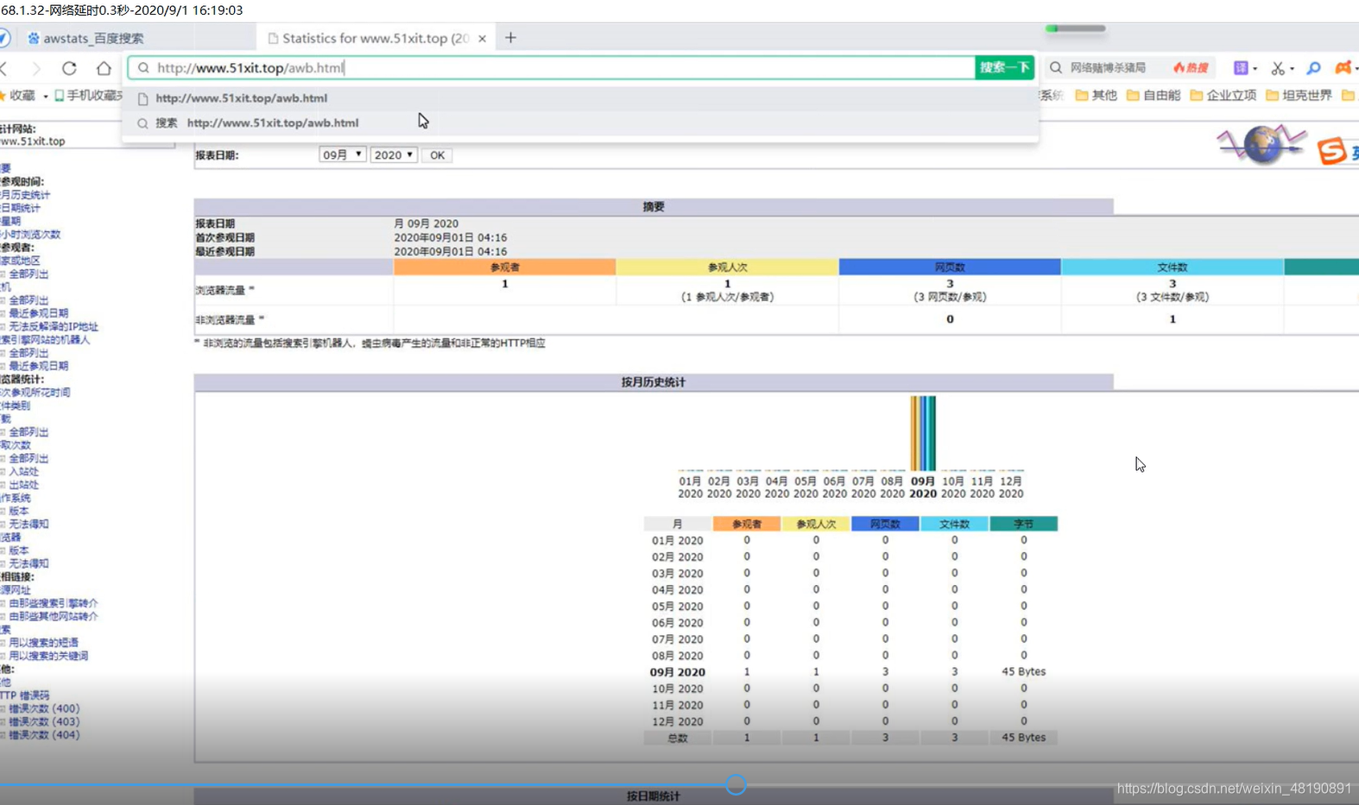Open the 其他 bookmark folder
This screenshot has height=805, width=1359.
point(1096,96)
